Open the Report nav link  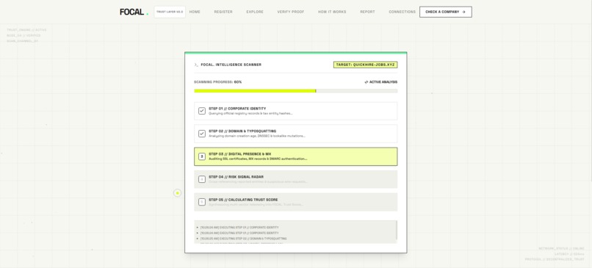point(367,12)
